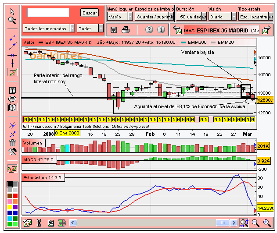This screenshot has height=233, width=277.
Task: Open the 'Todos los mercados' dropdown
Action: click(49, 28)
